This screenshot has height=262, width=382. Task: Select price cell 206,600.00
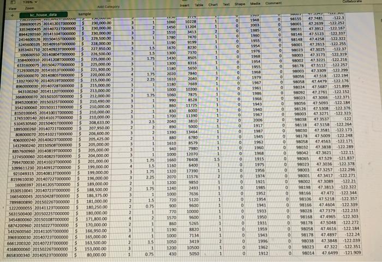94,133
